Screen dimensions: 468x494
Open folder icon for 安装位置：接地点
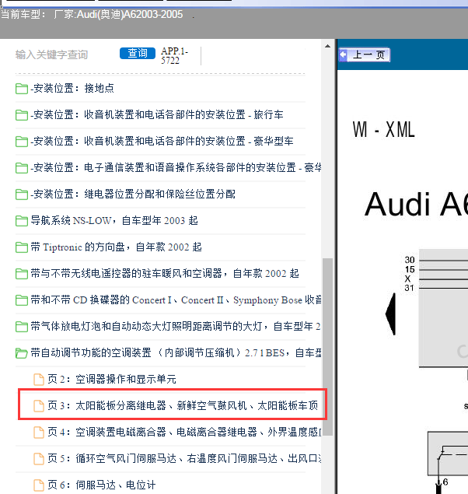(22, 89)
